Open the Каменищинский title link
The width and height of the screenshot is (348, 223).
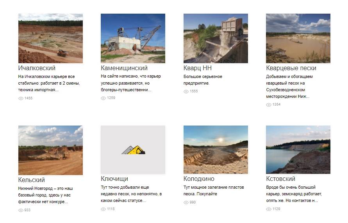pyautogui.click(x=124, y=68)
